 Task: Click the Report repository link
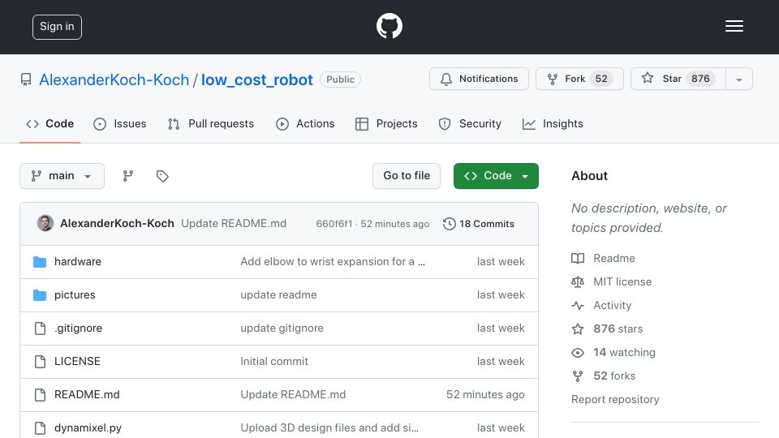click(615, 400)
